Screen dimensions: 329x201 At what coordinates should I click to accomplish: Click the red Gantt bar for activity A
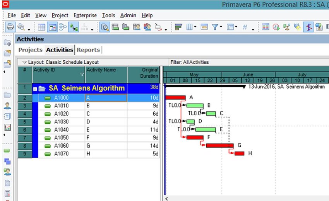(x=175, y=97)
